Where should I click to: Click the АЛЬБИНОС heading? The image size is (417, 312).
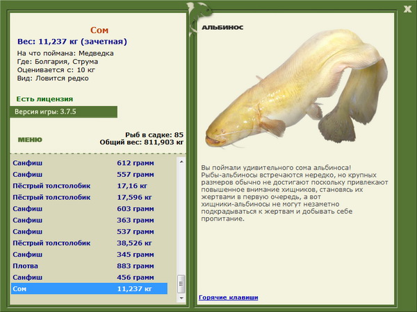(222, 27)
